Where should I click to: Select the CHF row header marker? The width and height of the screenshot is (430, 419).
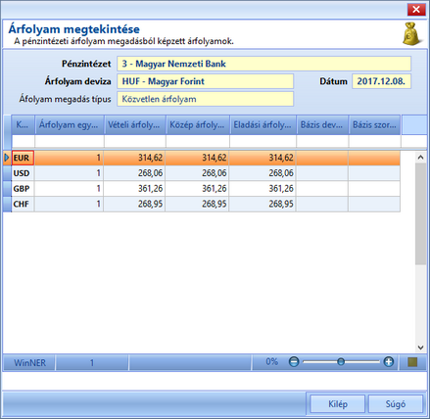click(x=7, y=204)
